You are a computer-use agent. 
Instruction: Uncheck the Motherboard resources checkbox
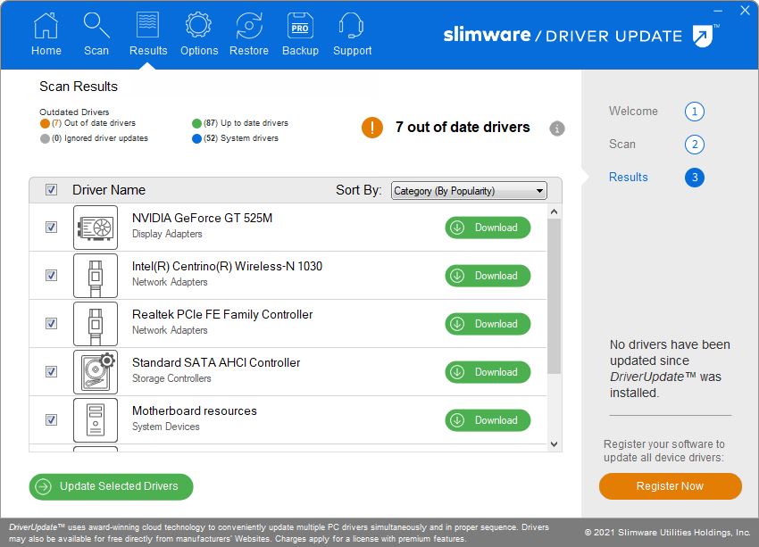coord(51,419)
